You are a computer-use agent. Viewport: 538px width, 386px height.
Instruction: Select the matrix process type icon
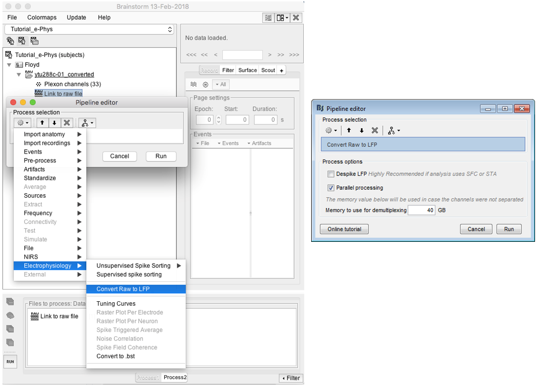click(x=10, y=342)
